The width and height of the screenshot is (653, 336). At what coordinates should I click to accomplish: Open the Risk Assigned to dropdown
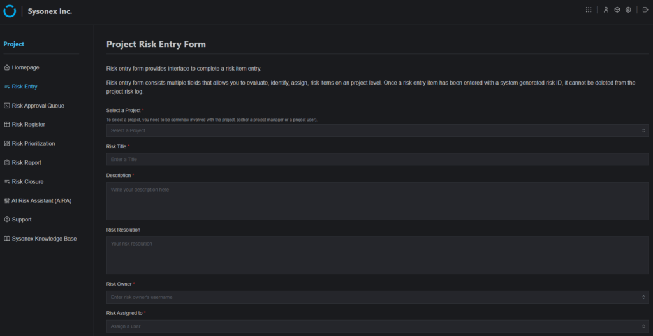(x=377, y=326)
